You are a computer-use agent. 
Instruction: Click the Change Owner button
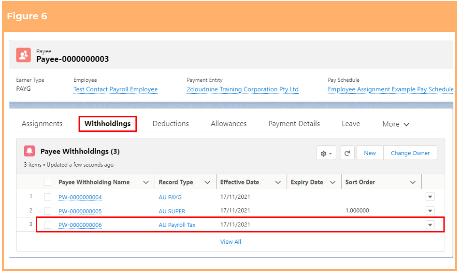click(x=410, y=153)
